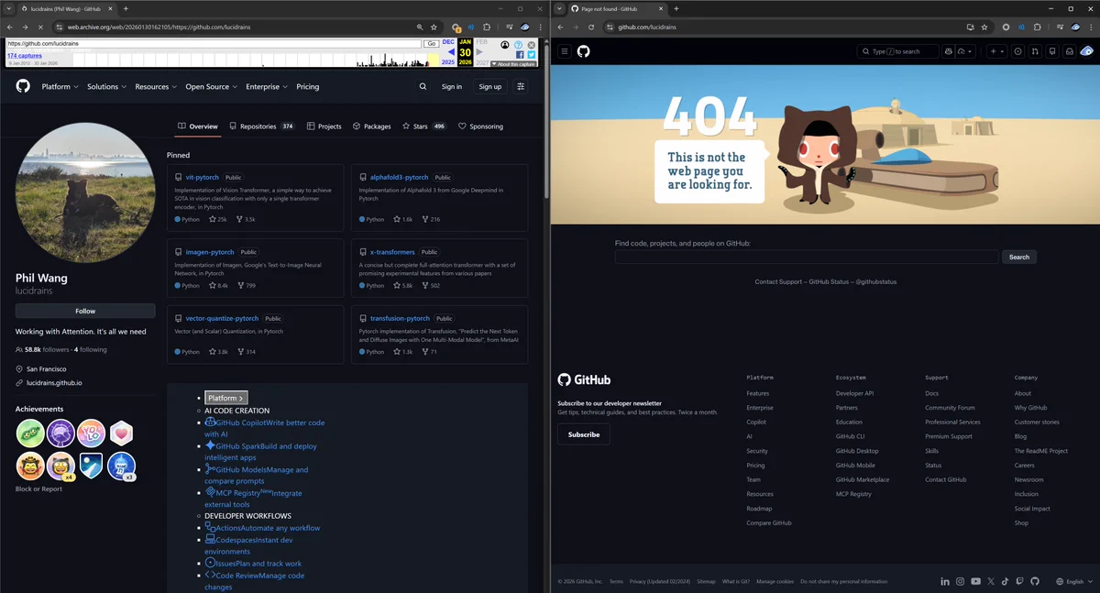This screenshot has height=593, width=1100.
Task: Open appearance settings icon beside Sign up
Action: pyautogui.click(x=521, y=86)
